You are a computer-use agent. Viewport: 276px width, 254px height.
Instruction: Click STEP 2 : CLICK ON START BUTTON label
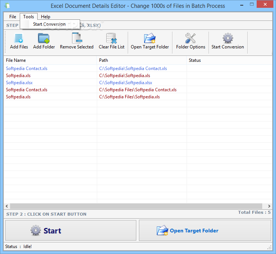coord(46,214)
